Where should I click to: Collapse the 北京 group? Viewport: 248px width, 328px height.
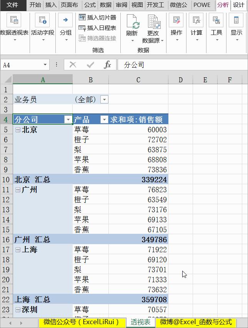[x=18, y=130]
